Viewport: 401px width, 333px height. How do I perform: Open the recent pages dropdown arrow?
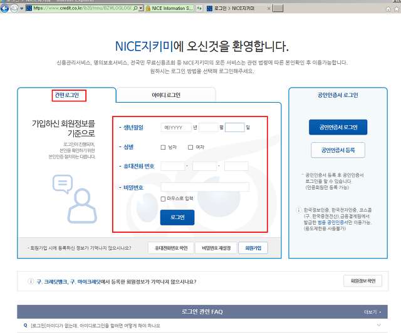click(22, 8)
